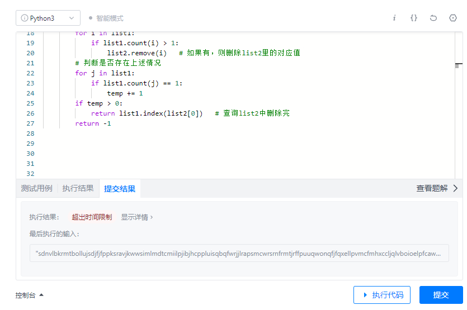The height and width of the screenshot is (310, 467).
Task: Click 'return list1.index(list2[0])' statement
Action: [147, 113]
